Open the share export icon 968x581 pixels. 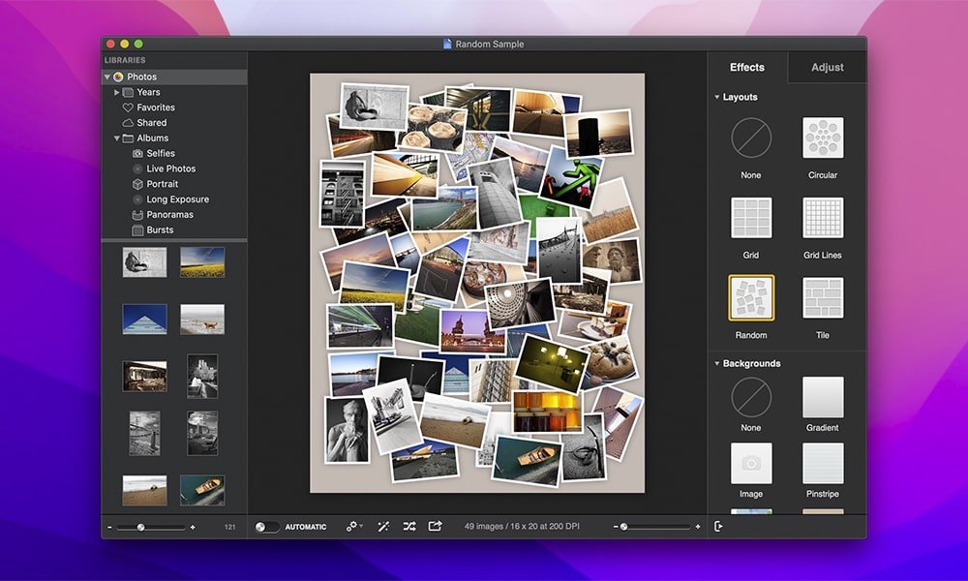point(436,527)
